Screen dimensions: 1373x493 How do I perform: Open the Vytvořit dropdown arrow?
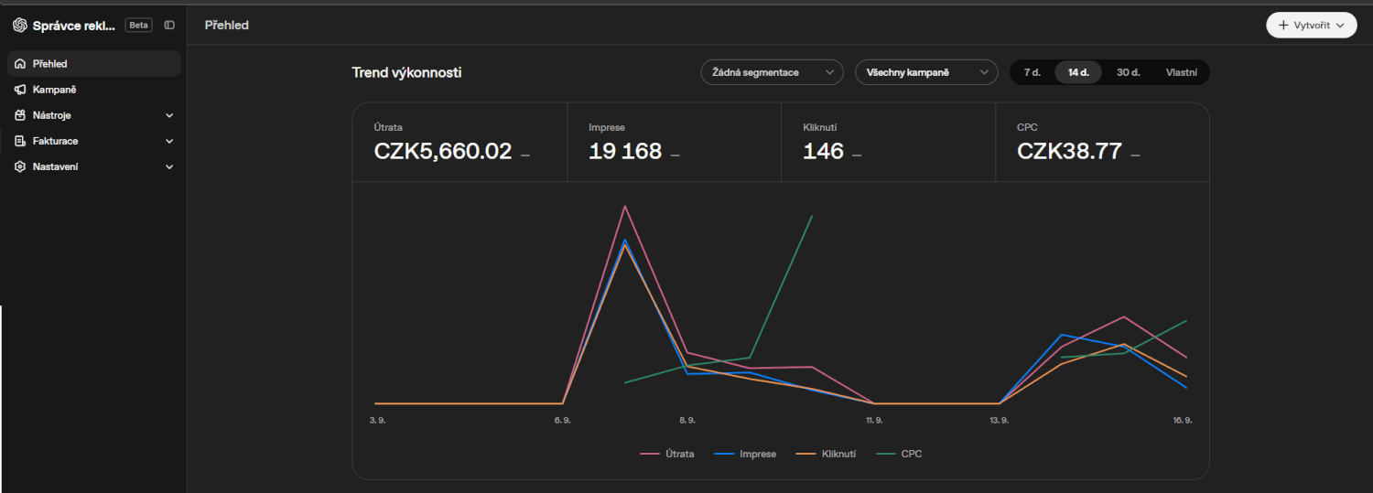[1341, 25]
